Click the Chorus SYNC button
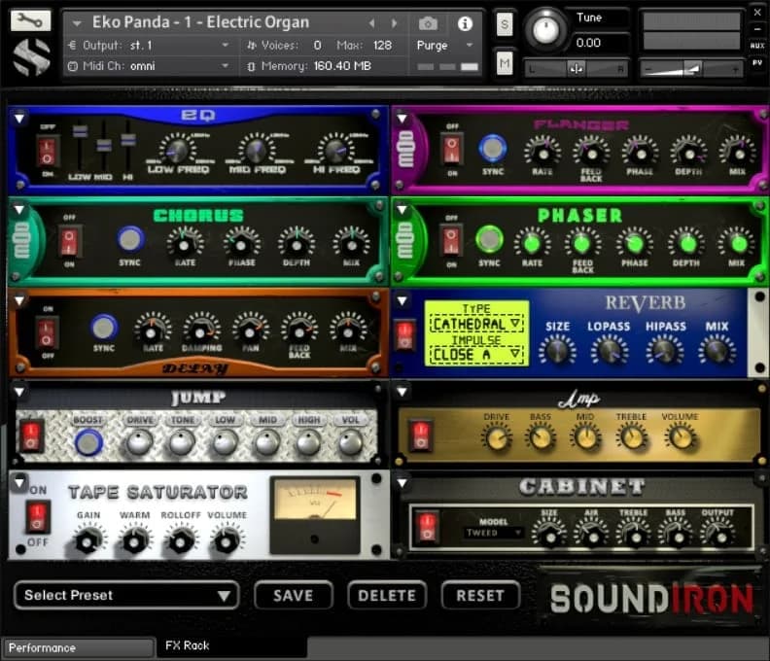 (x=129, y=239)
